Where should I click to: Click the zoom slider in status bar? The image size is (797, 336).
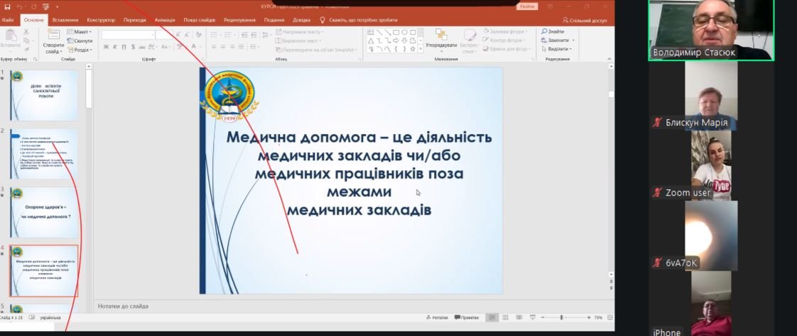562,318
